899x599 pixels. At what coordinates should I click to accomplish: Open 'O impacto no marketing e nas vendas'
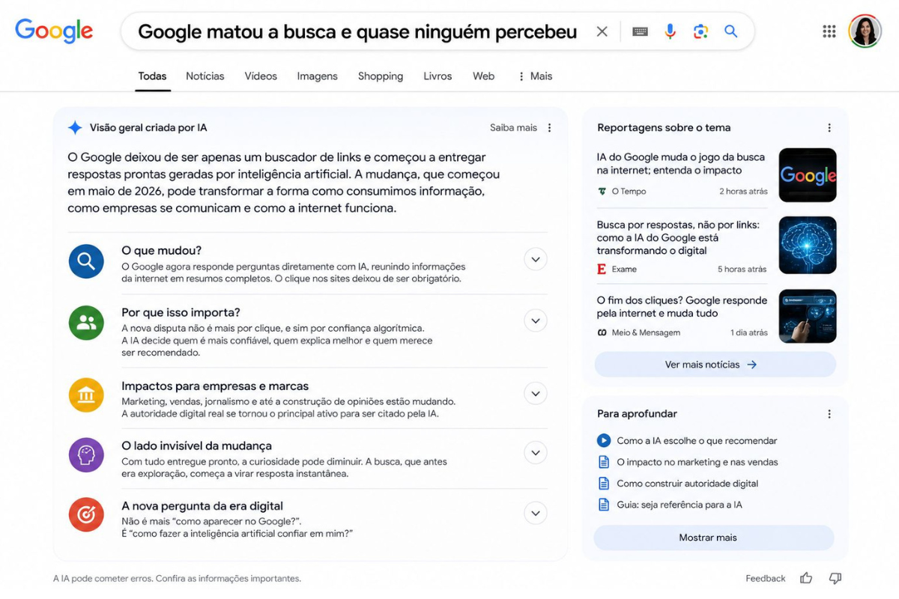point(697,462)
